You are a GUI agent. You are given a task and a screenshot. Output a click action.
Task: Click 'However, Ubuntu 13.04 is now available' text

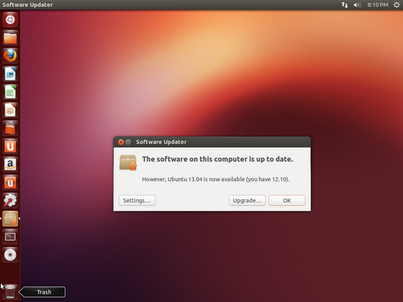tap(193, 179)
